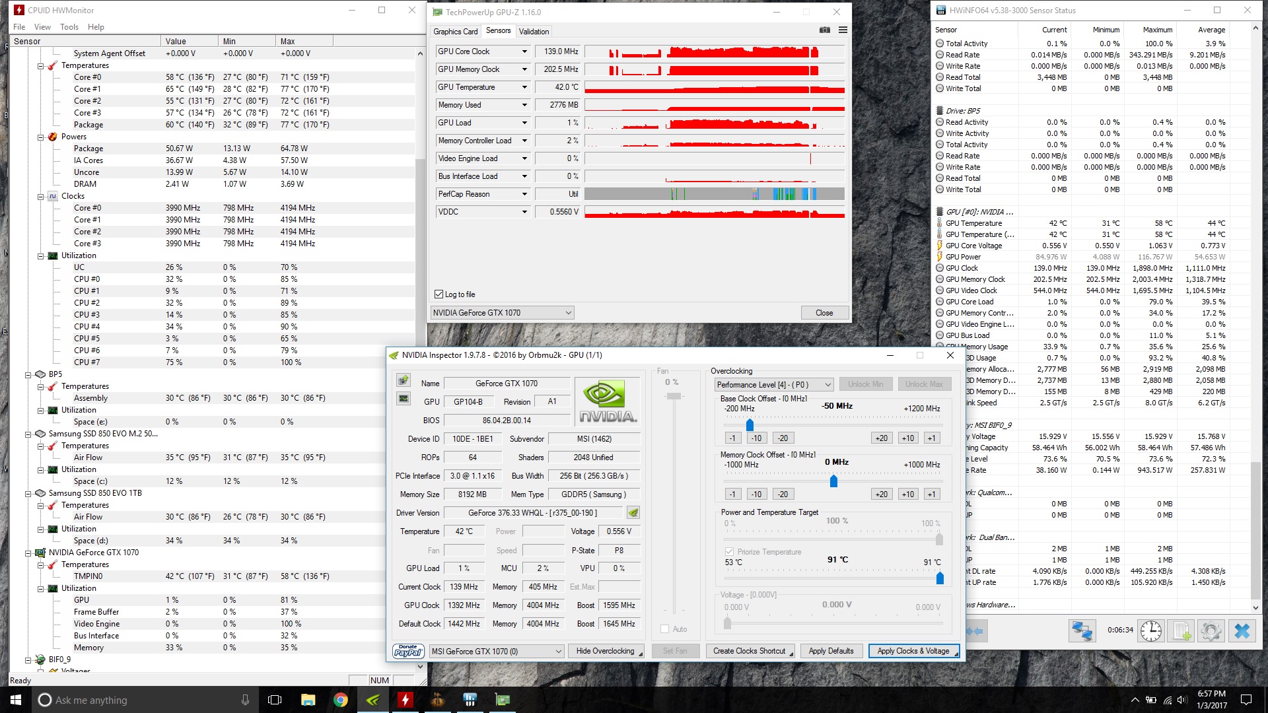The image size is (1268, 713).
Task: Open the File menu in HWMonitor
Action: [x=19, y=27]
